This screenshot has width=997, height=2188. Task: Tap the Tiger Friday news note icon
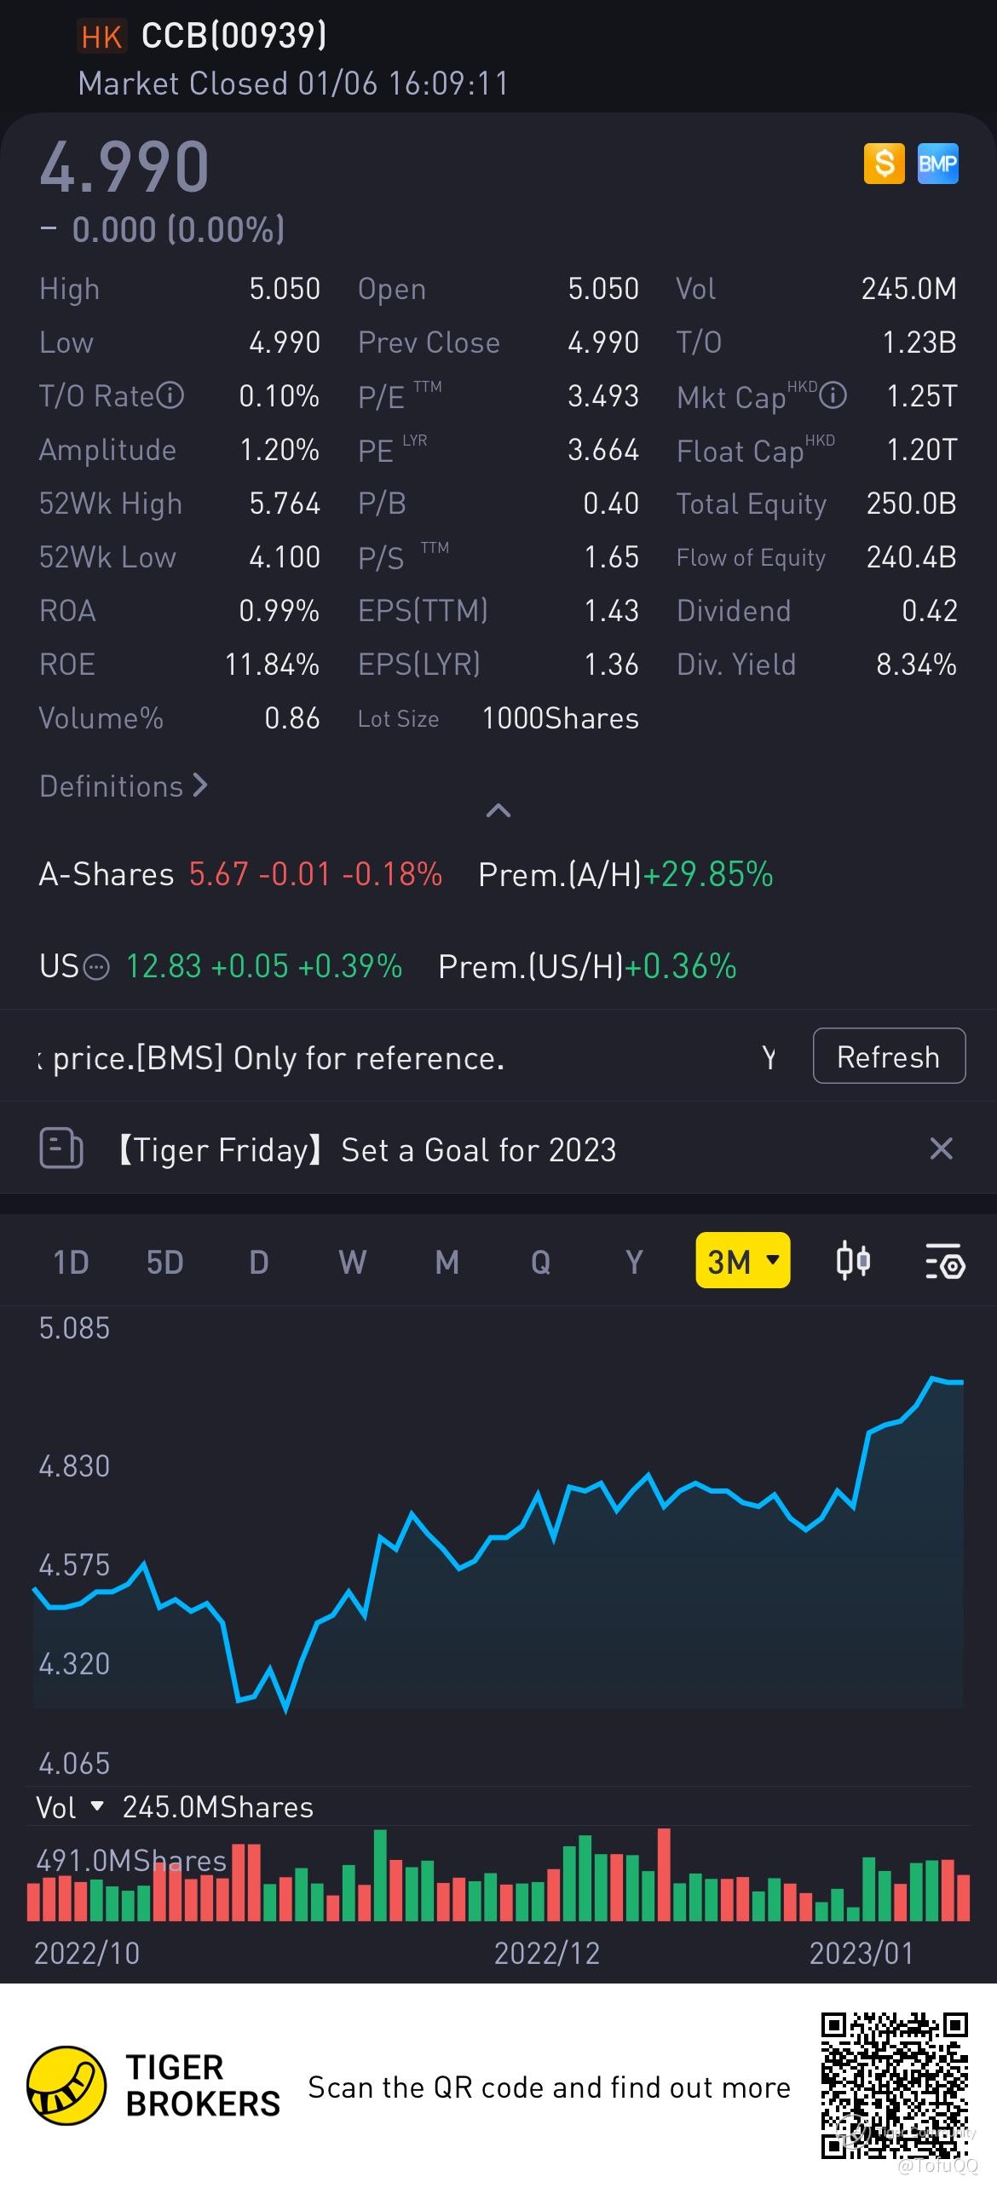61,1149
